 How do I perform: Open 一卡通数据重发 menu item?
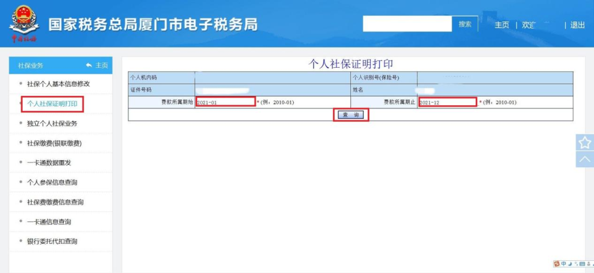pos(49,163)
